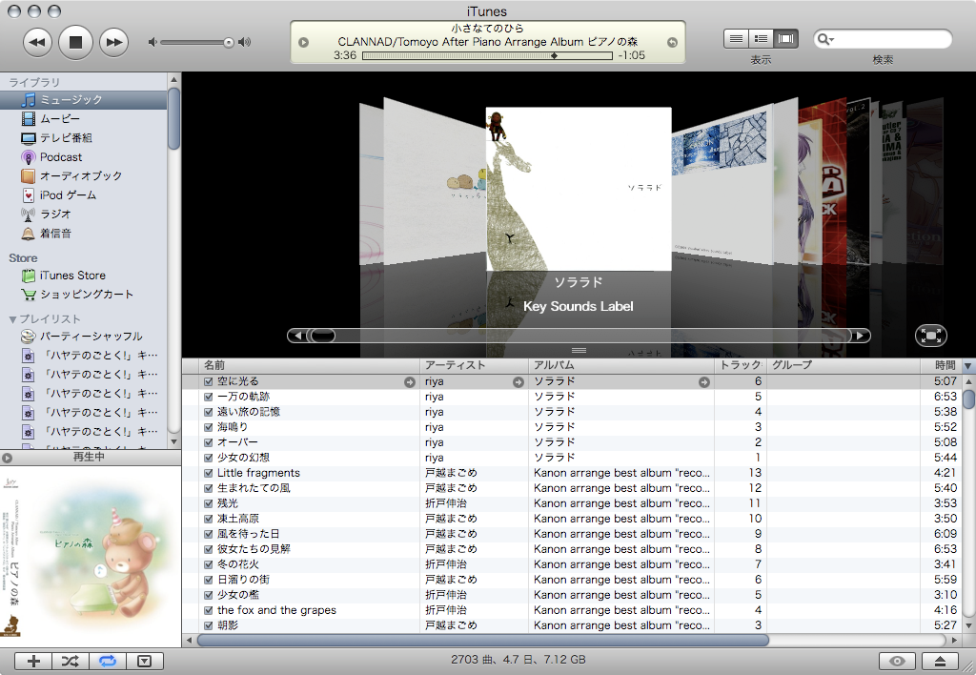The width and height of the screenshot is (976, 675).
Task: Click the ラジオ antenna icon
Action: (x=28, y=215)
